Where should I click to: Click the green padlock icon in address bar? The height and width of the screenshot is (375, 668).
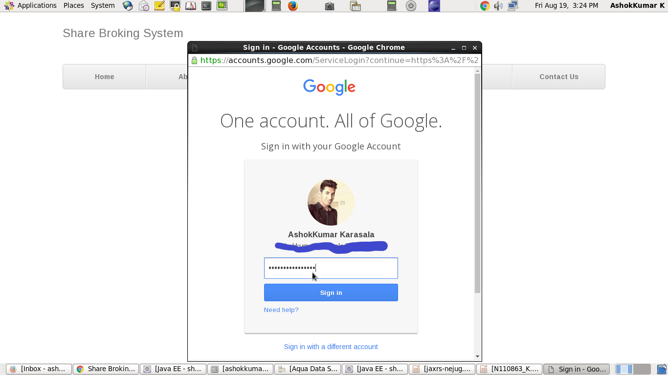[x=194, y=60]
